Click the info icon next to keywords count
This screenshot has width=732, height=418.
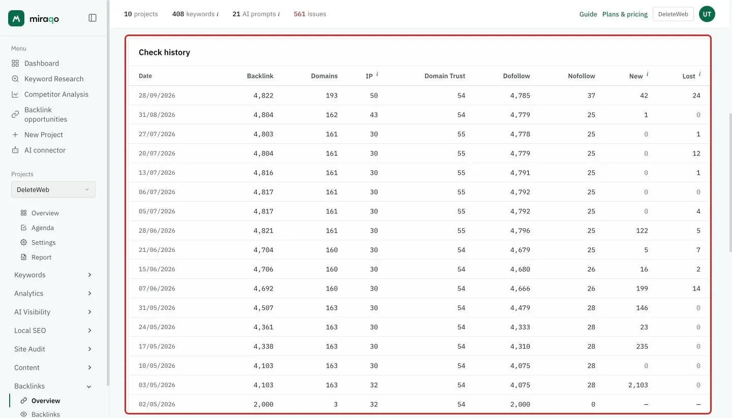coord(218,14)
